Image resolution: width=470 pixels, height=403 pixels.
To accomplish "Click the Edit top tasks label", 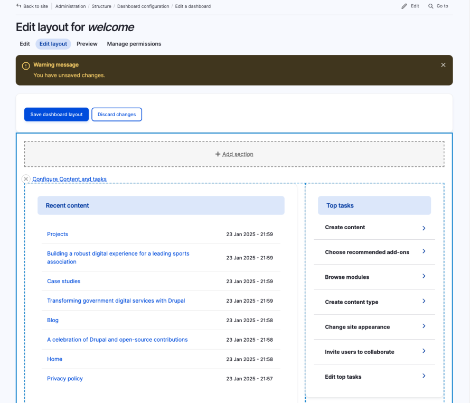I will (343, 377).
